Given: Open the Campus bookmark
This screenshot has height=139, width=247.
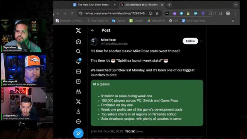Looking at the screenshot, I should click(136, 20).
